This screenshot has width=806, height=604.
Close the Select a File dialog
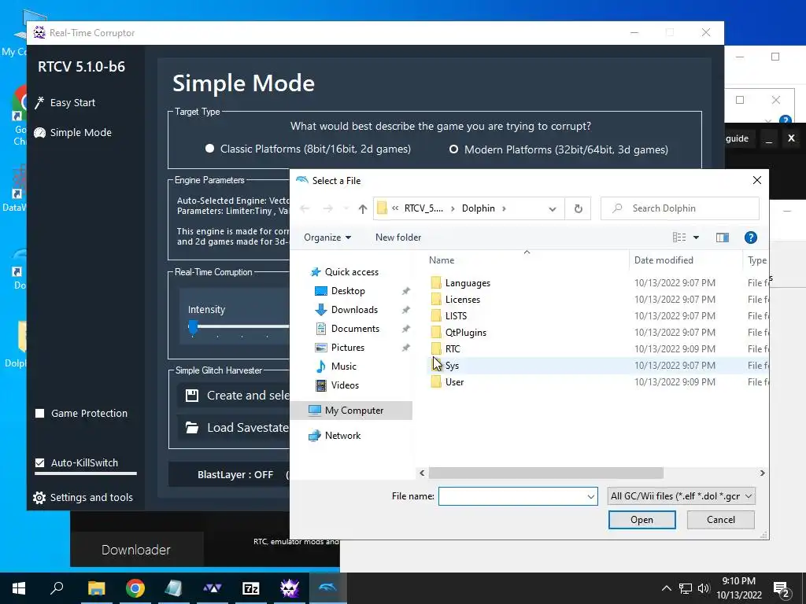[756, 180]
